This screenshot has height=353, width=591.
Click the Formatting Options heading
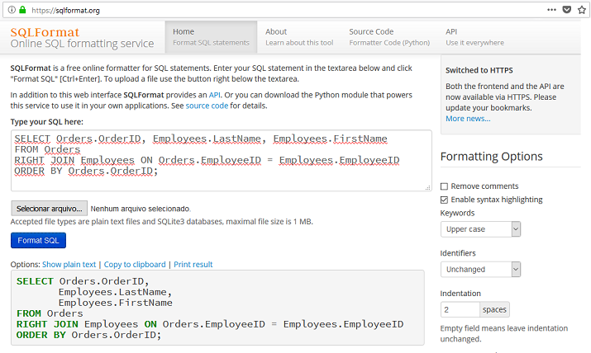[491, 157]
